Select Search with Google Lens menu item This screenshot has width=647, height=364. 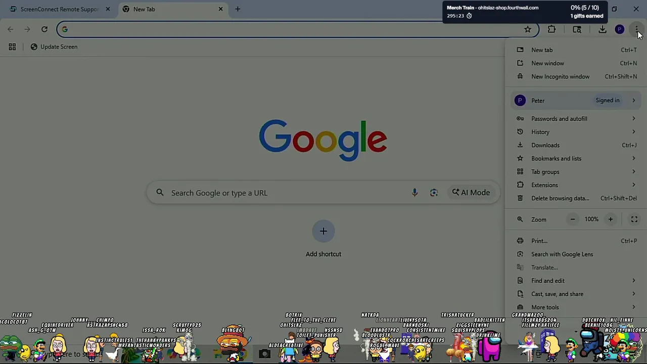[x=576, y=254]
